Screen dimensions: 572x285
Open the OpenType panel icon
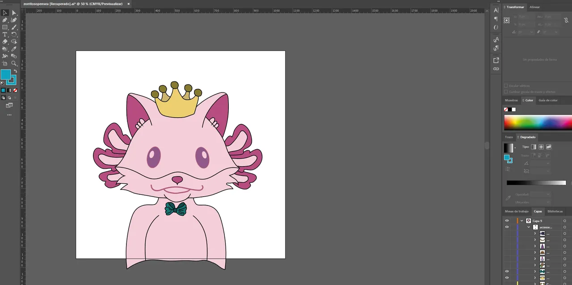click(x=496, y=27)
